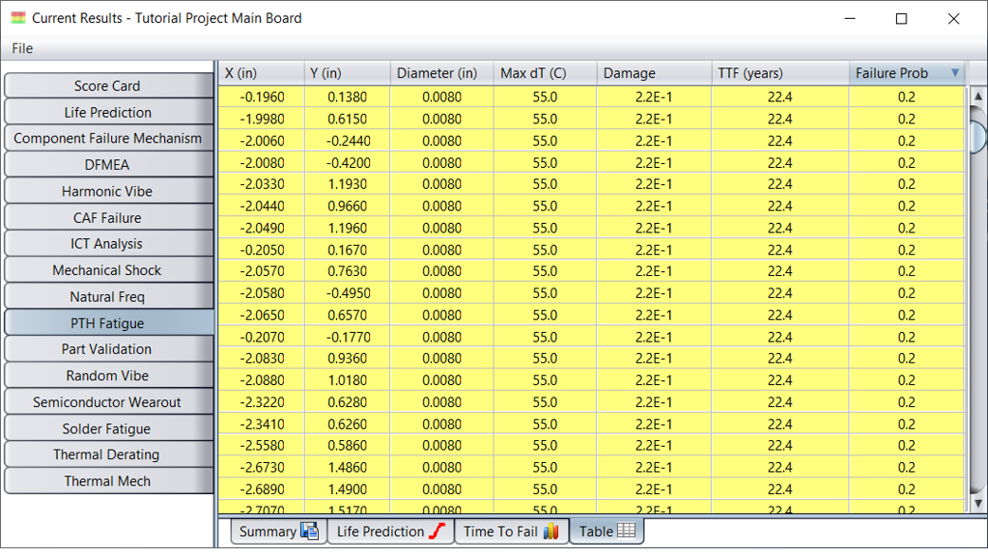Screen dimensions: 988x554
Task: View Semiconductor Wearout analysis
Action: point(108,402)
